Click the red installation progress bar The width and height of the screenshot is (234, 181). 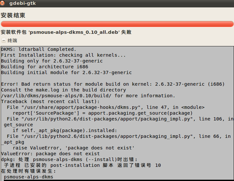tap(117, 24)
